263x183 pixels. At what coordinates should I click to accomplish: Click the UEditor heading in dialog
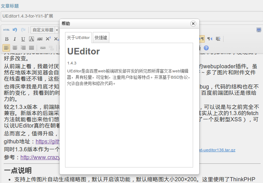tap(83, 51)
